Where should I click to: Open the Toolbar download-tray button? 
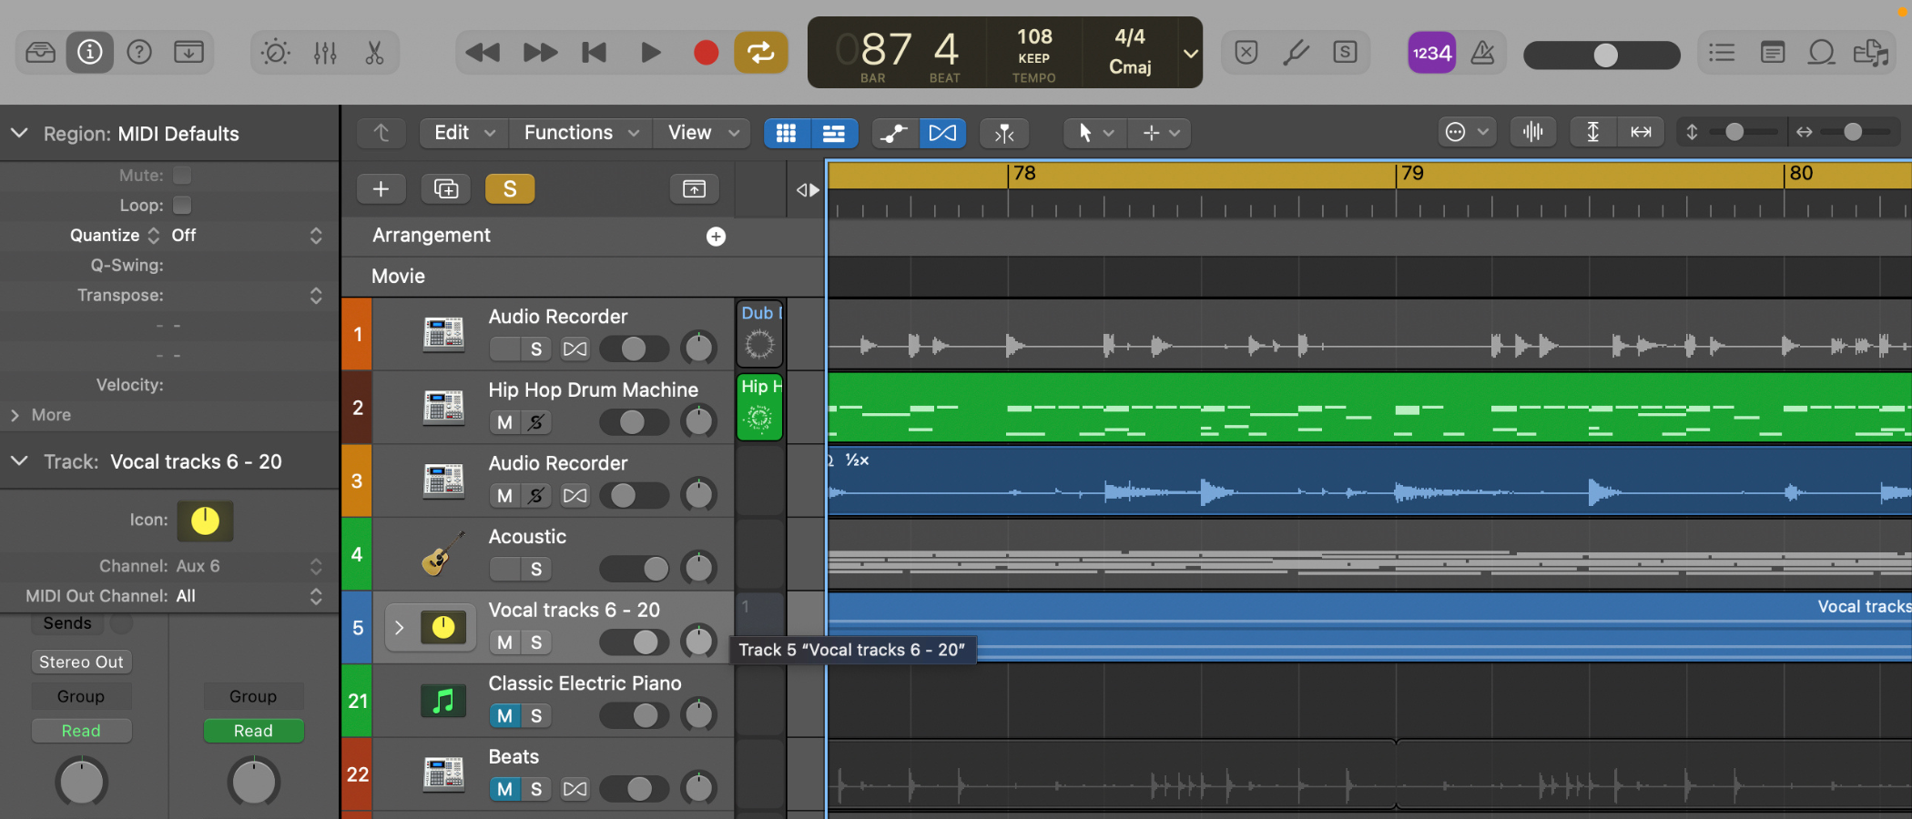click(188, 52)
